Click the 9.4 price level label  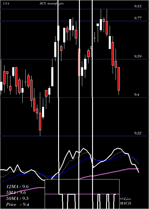tap(136, 95)
